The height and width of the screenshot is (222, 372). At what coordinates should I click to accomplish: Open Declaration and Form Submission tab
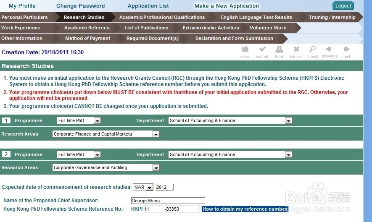pos(234,38)
